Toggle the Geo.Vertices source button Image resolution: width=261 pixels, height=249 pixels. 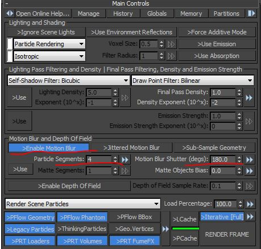(x=135, y=229)
